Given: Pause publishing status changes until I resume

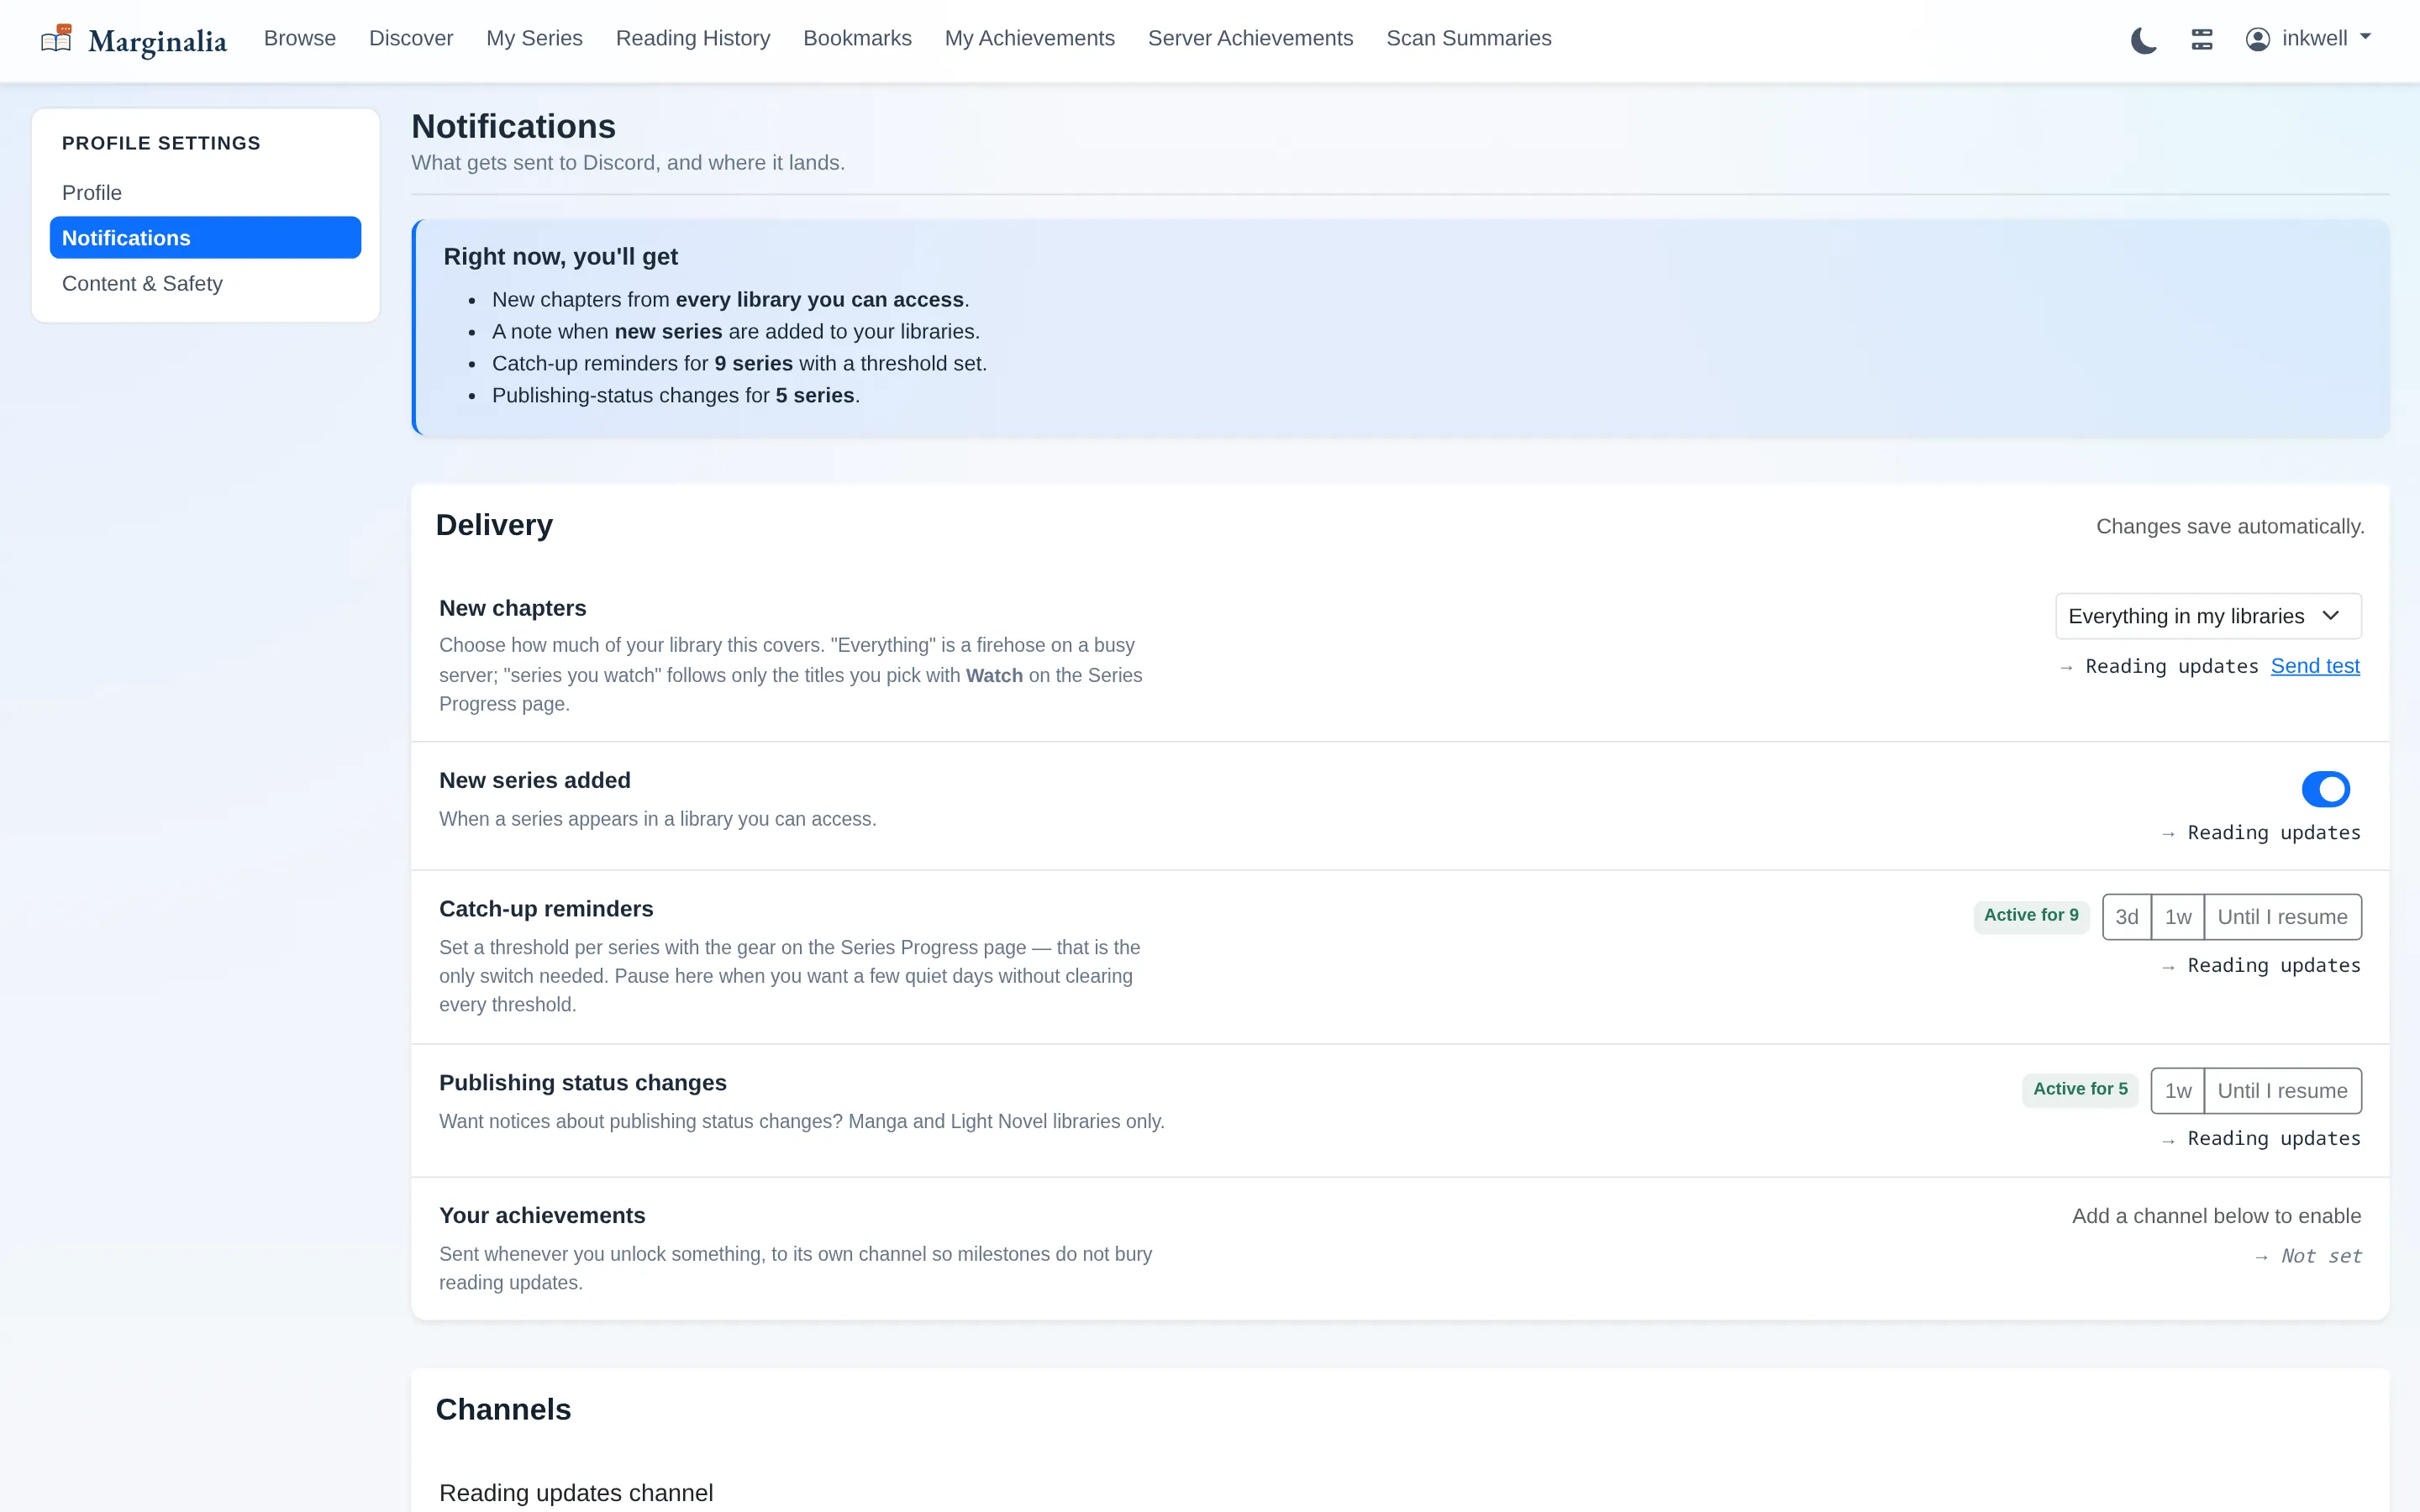Looking at the screenshot, I should pos(2283,1091).
